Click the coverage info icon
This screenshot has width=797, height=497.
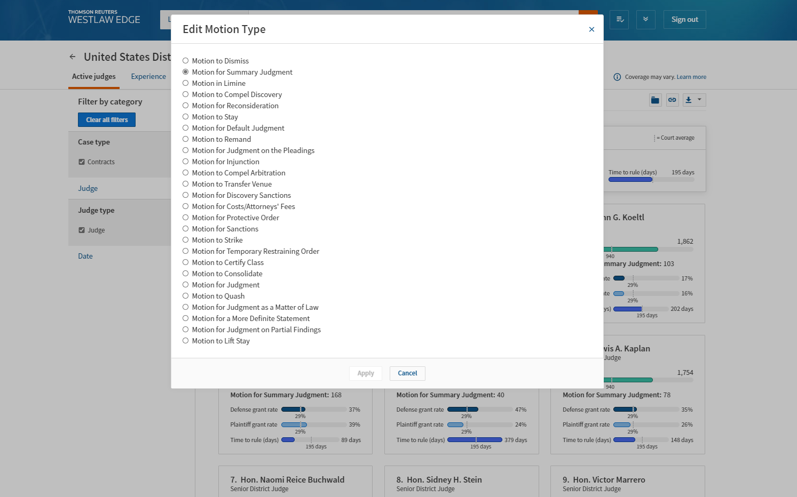pos(617,77)
